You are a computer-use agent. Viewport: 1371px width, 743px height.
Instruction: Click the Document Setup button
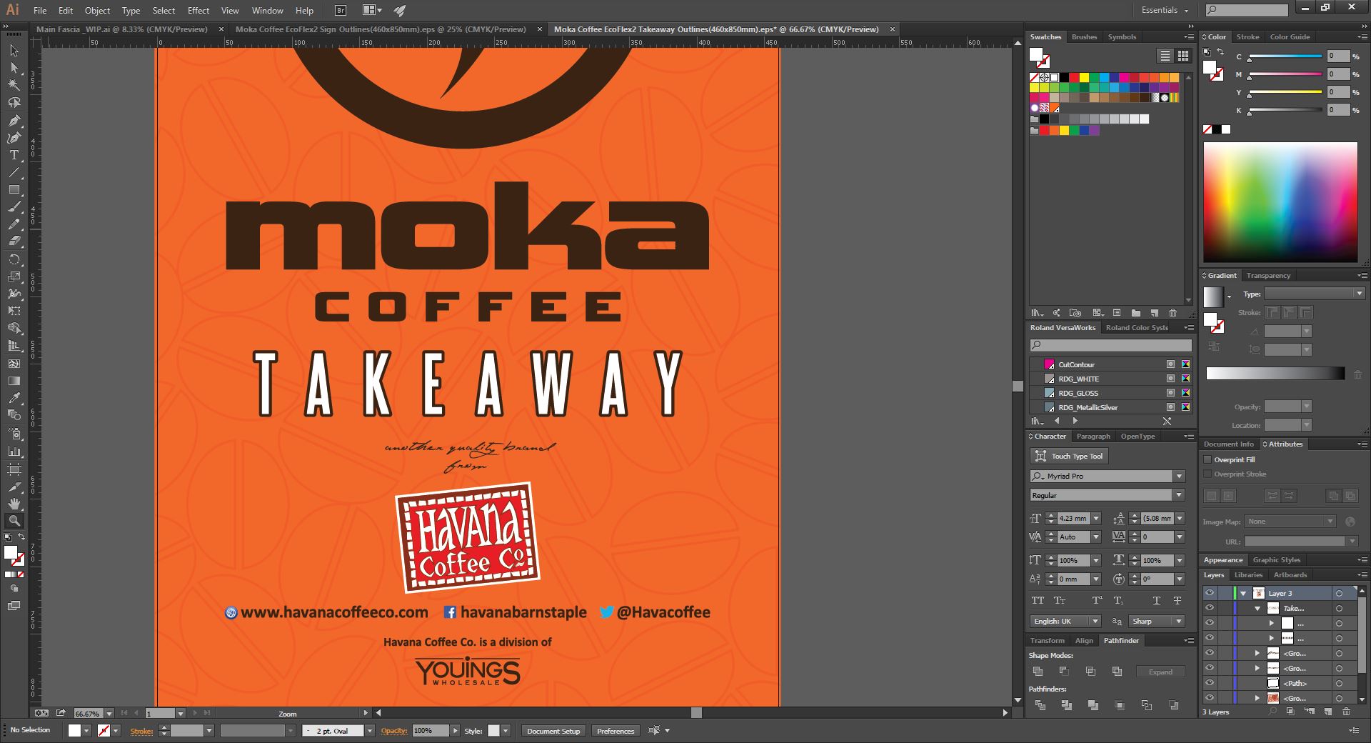pyautogui.click(x=553, y=731)
